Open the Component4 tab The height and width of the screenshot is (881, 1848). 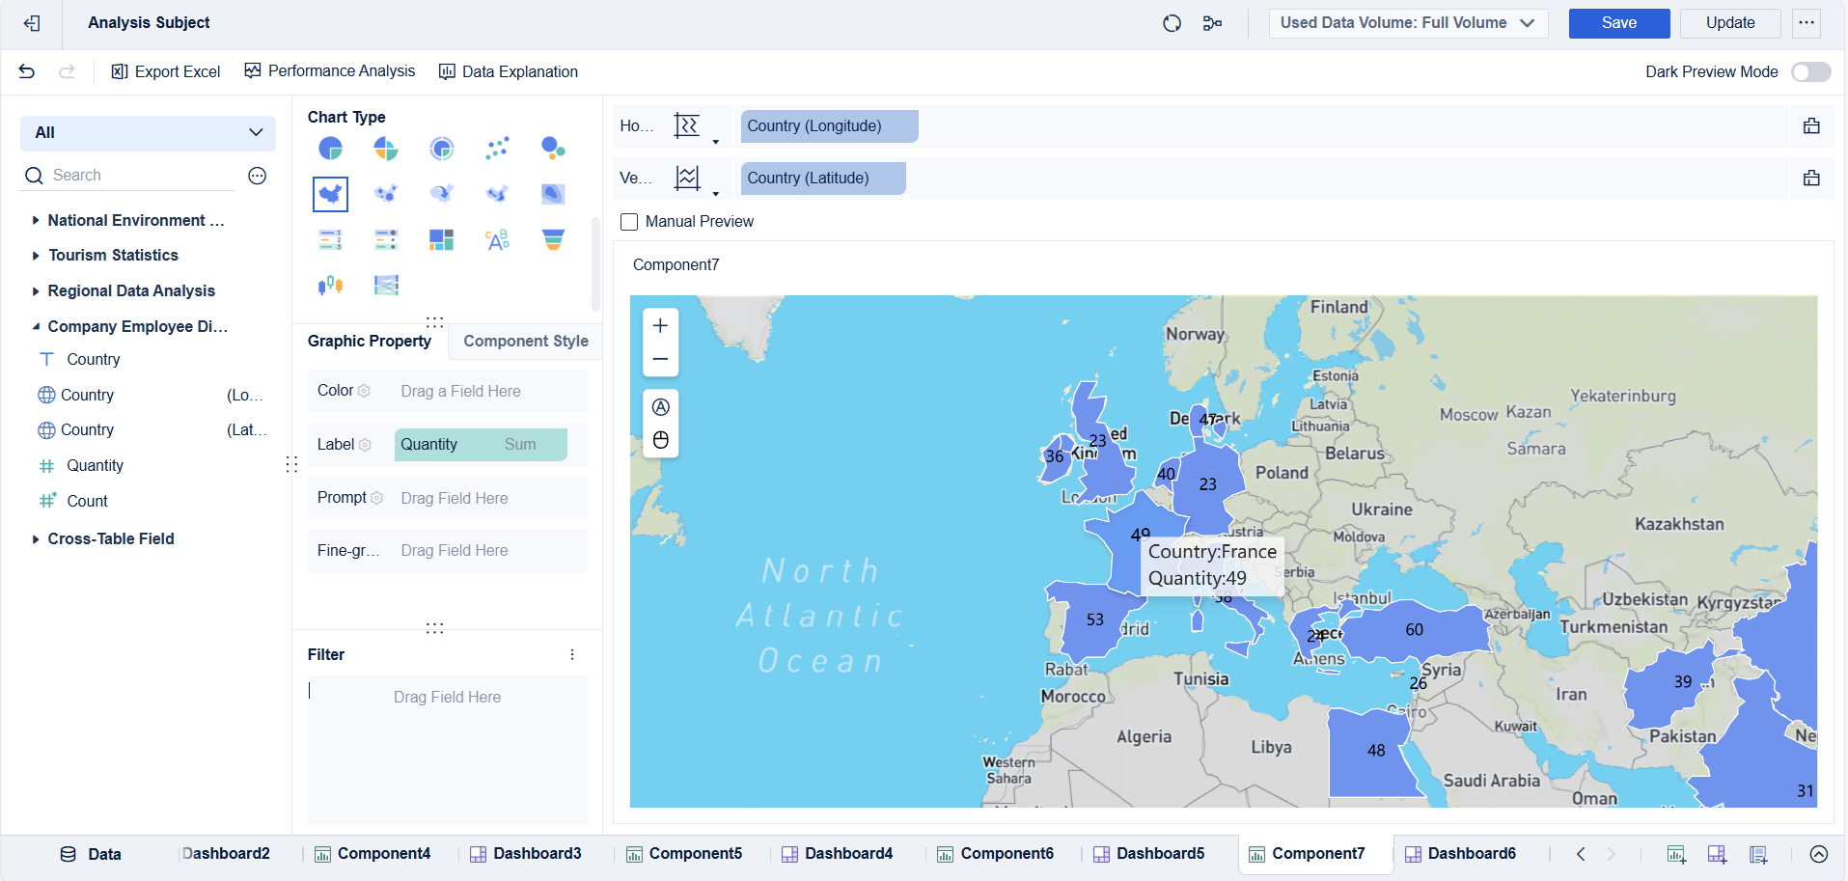tap(372, 854)
